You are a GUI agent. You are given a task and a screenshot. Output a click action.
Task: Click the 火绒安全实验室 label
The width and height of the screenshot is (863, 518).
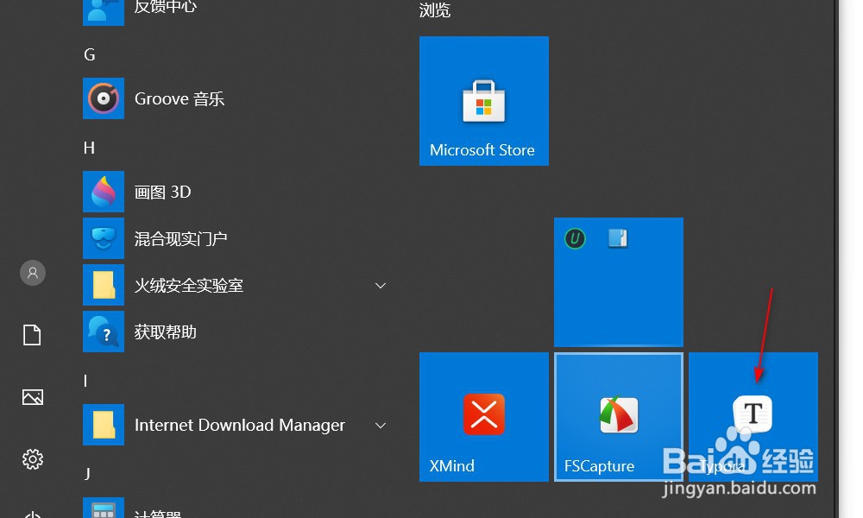tap(189, 286)
